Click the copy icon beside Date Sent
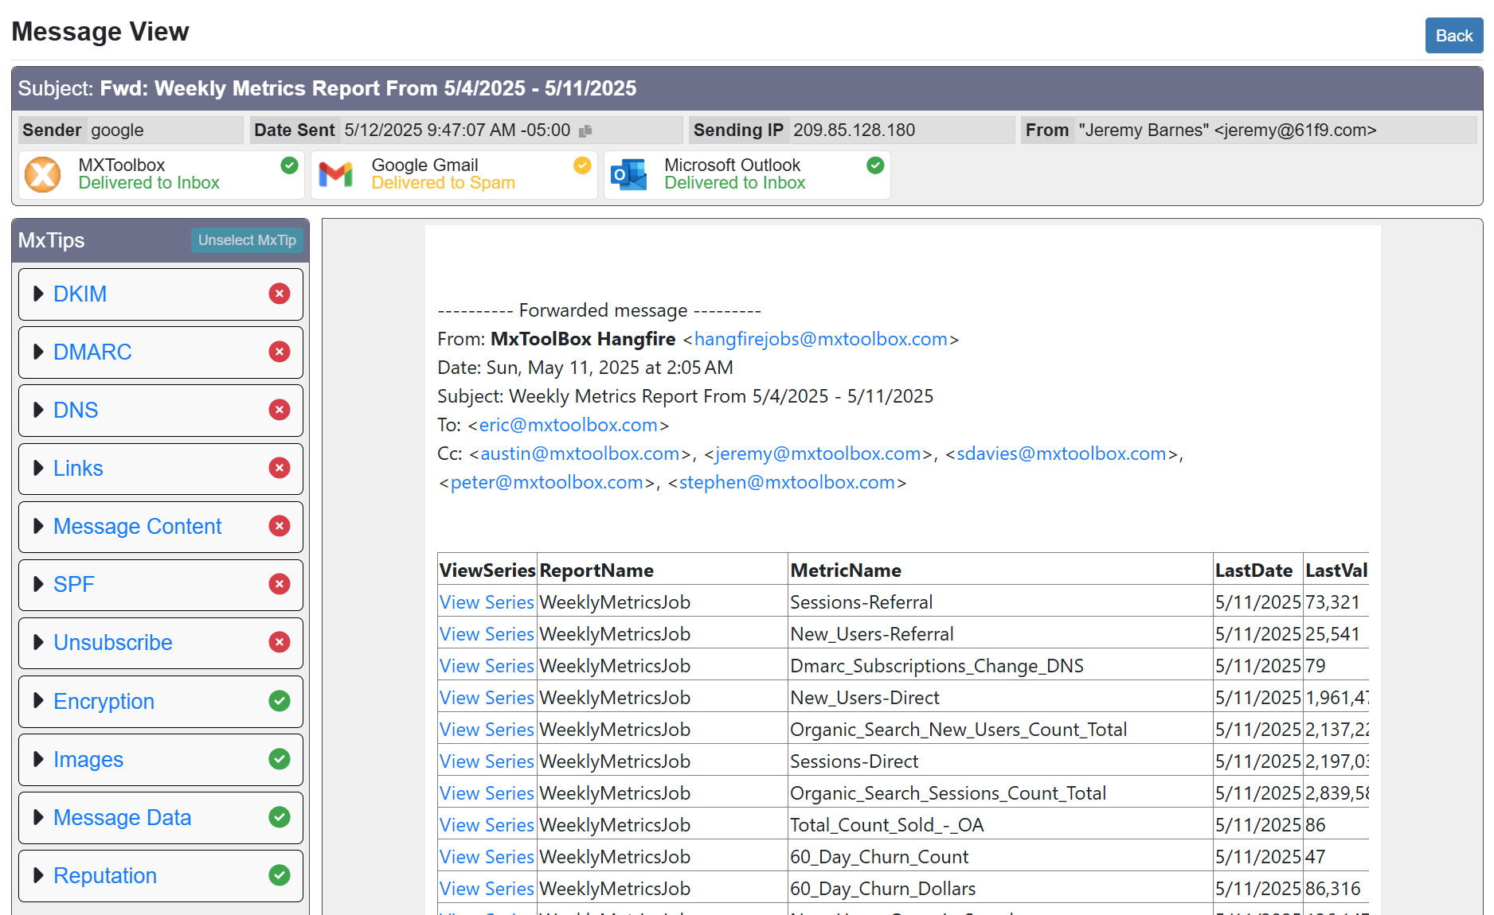The height and width of the screenshot is (915, 1494). pyautogui.click(x=585, y=131)
